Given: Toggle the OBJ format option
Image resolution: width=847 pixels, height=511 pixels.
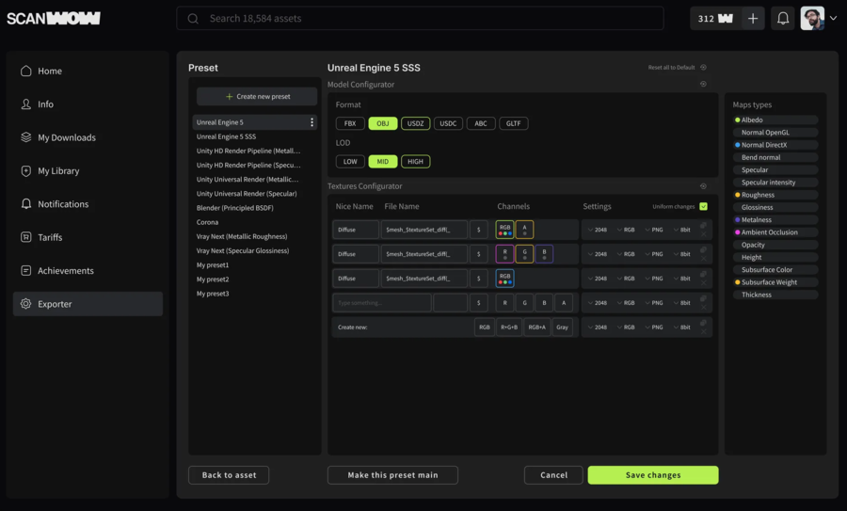Looking at the screenshot, I should tap(383, 123).
